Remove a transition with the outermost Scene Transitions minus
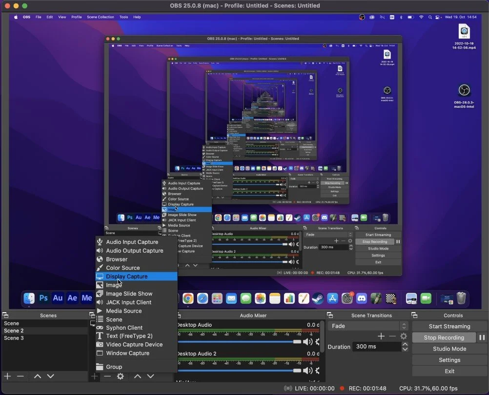The image size is (489, 395). pyautogui.click(x=392, y=336)
